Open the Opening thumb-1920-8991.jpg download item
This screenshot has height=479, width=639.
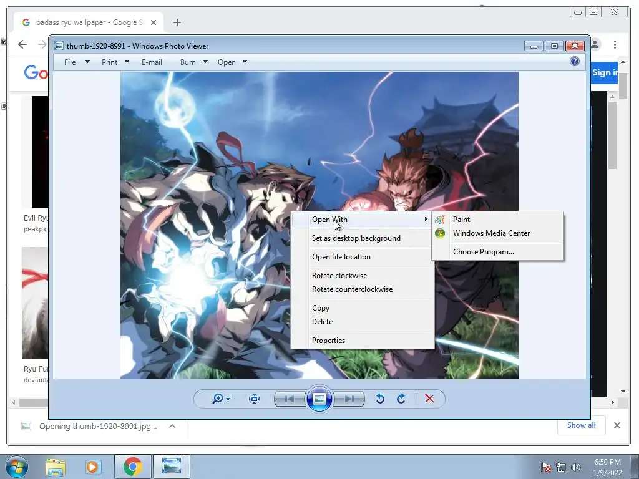click(98, 427)
